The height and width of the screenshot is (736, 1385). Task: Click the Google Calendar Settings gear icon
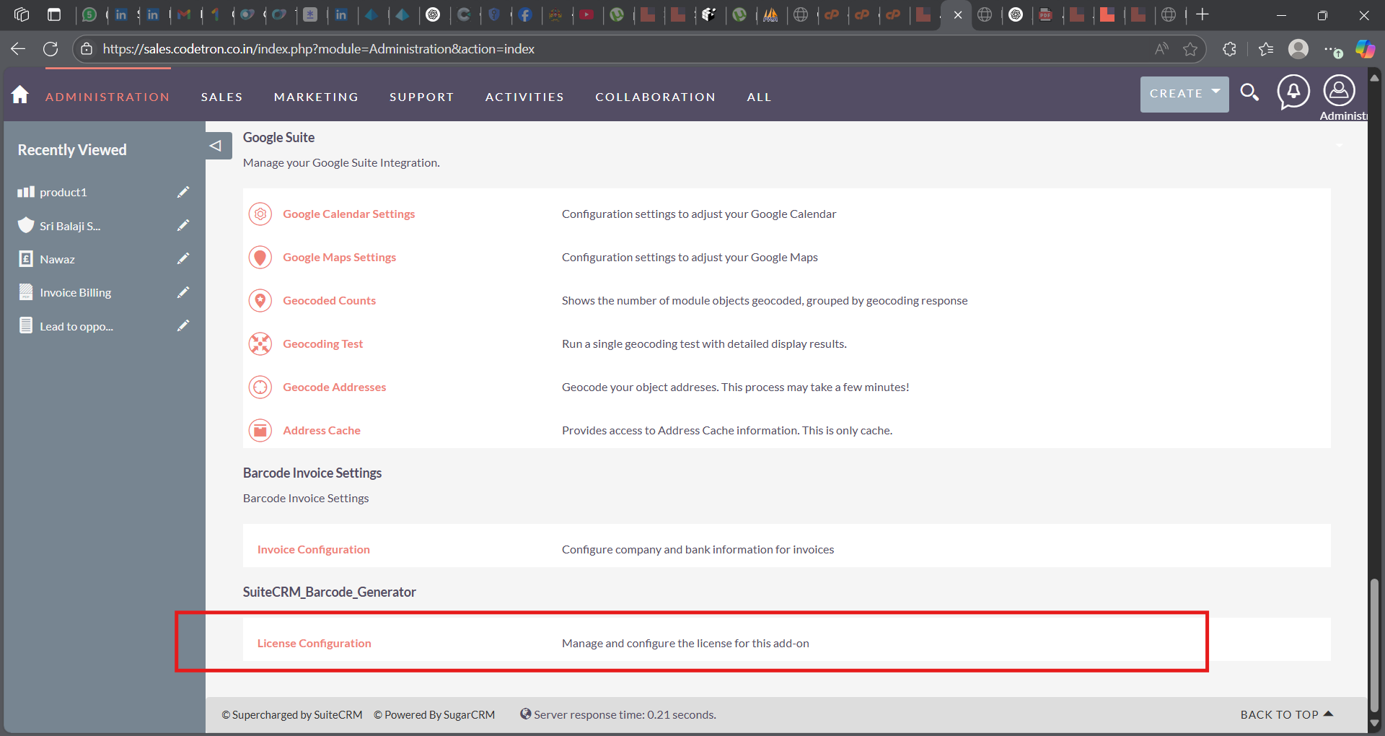260,214
